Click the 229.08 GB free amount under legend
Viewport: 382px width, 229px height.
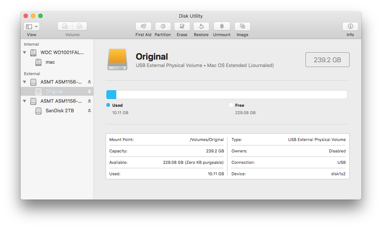[x=245, y=113]
